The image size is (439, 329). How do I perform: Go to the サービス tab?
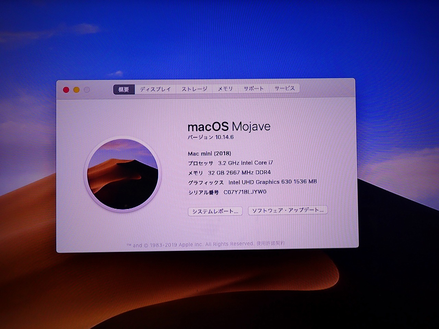tap(285, 88)
